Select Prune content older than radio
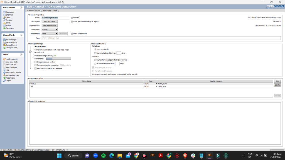 click(x=95, y=64)
